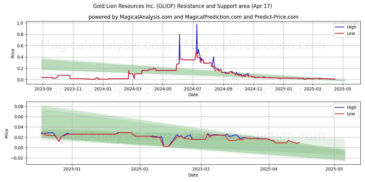The image size is (365, 182).
Task: Click 'High' in the top chart legend
Action: coord(352,27)
